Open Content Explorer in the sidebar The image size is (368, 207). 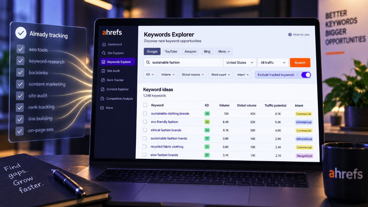pyautogui.click(x=117, y=89)
